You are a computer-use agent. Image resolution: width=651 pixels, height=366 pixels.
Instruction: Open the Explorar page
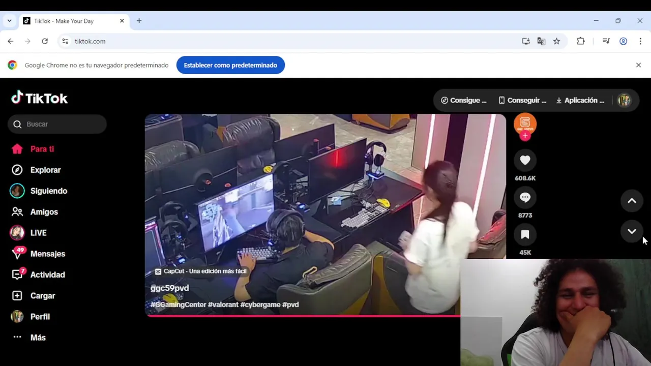(x=36, y=170)
